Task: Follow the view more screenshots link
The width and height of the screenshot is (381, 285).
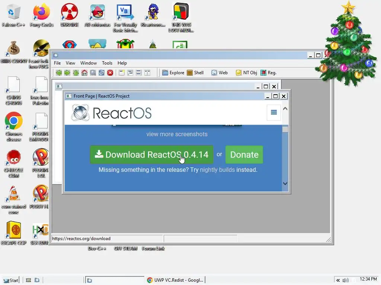Action: point(177,134)
